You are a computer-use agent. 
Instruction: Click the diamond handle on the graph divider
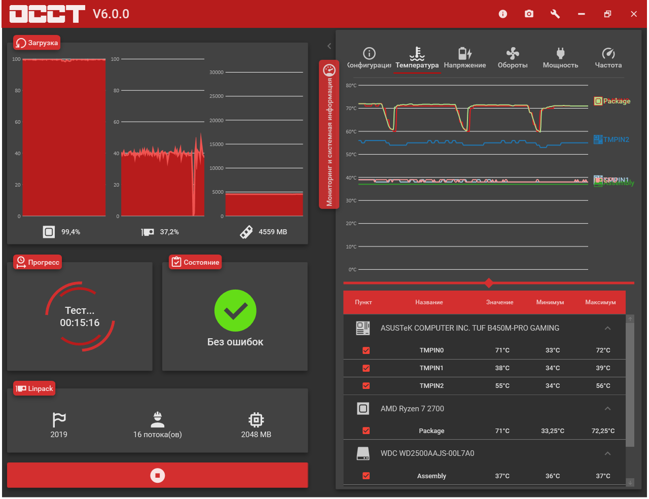tap(489, 282)
